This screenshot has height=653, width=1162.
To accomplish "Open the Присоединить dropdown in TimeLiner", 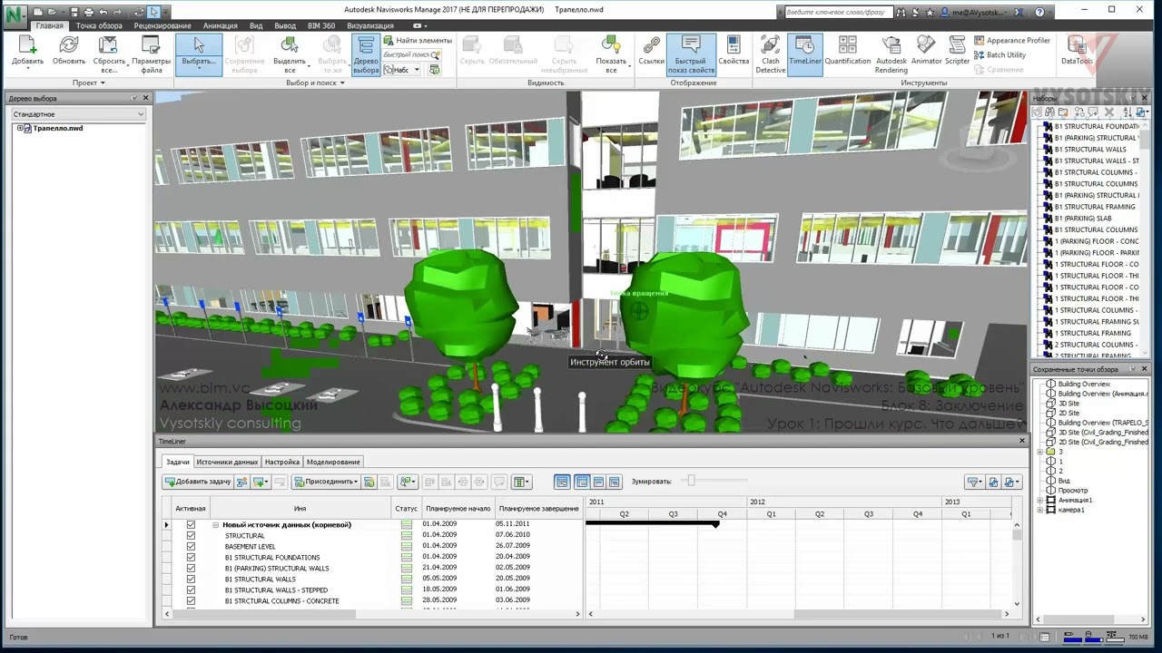I will (x=327, y=482).
